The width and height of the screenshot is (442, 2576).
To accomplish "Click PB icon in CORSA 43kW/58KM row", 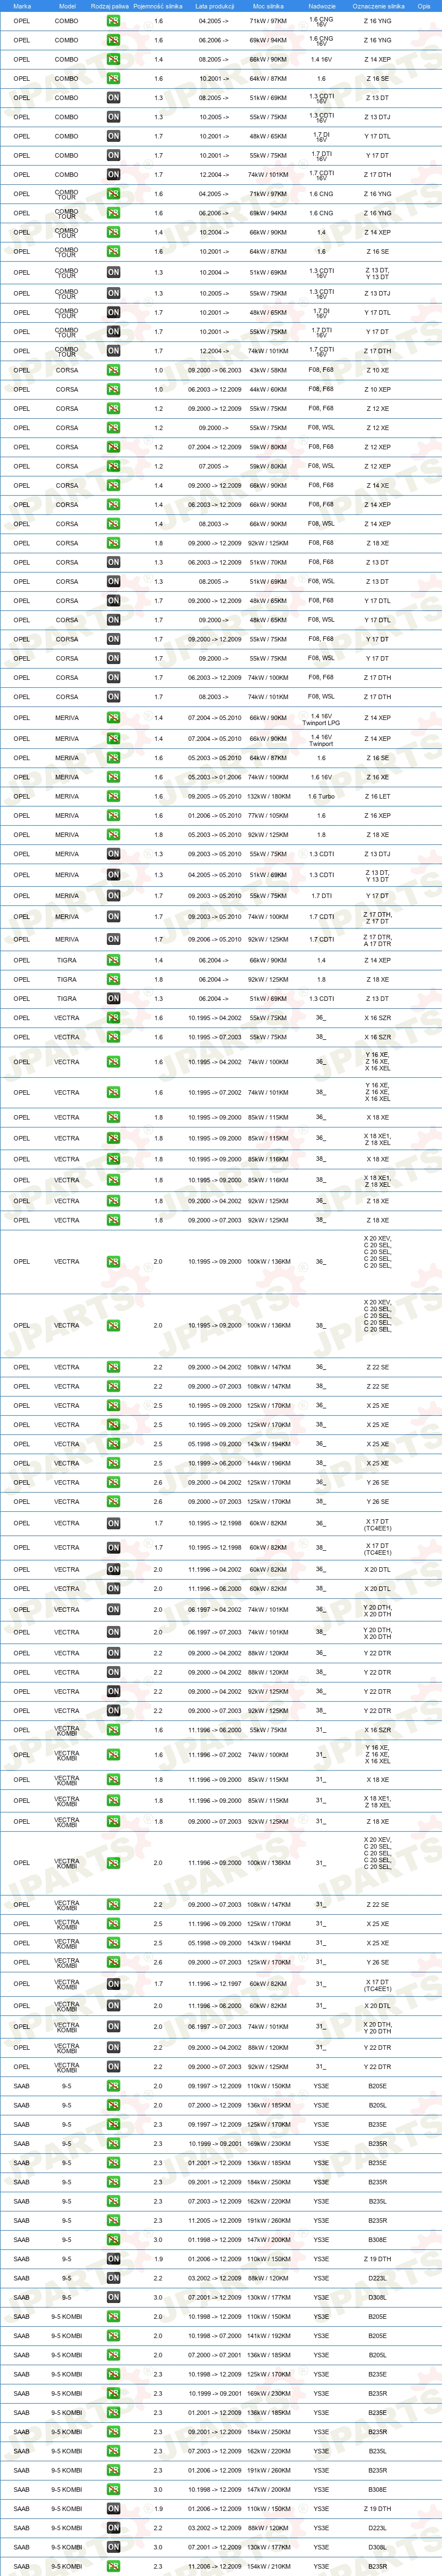I will pyautogui.click(x=113, y=370).
